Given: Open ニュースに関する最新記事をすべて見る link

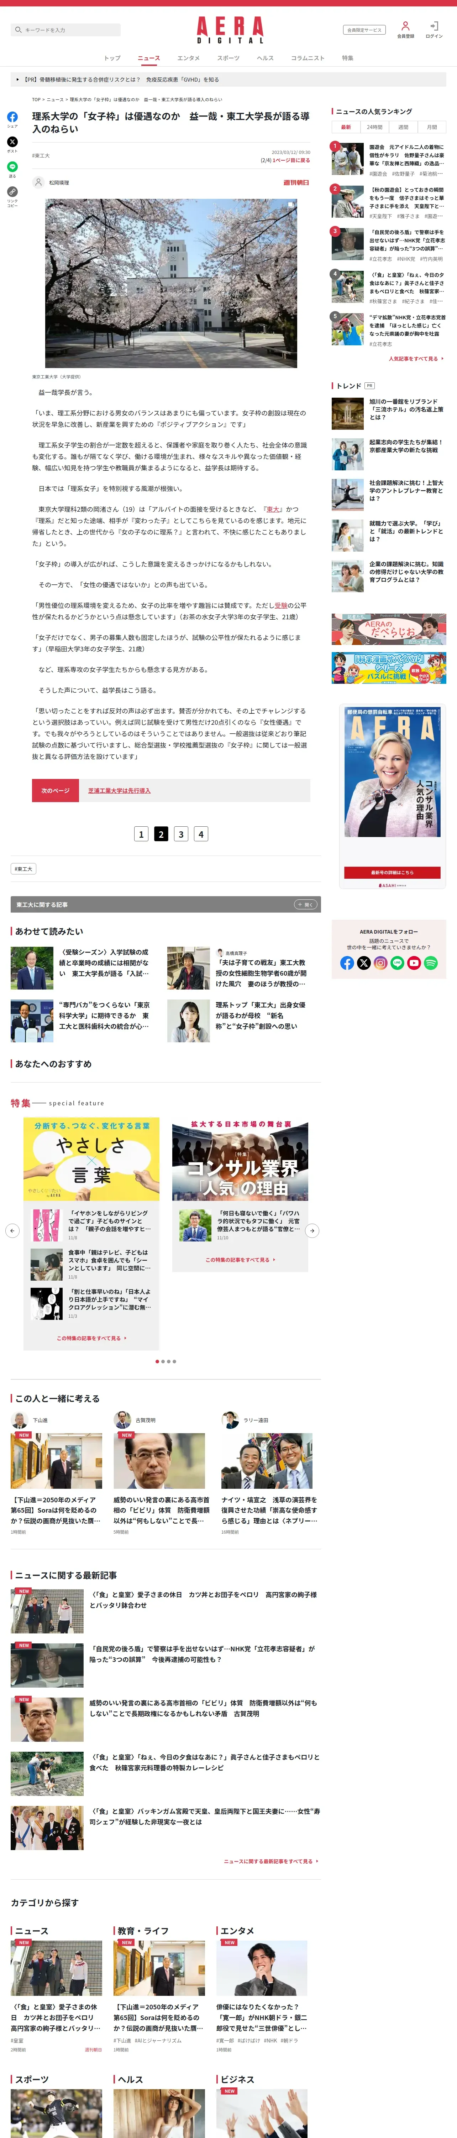Looking at the screenshot, I should pos(271,1861).
